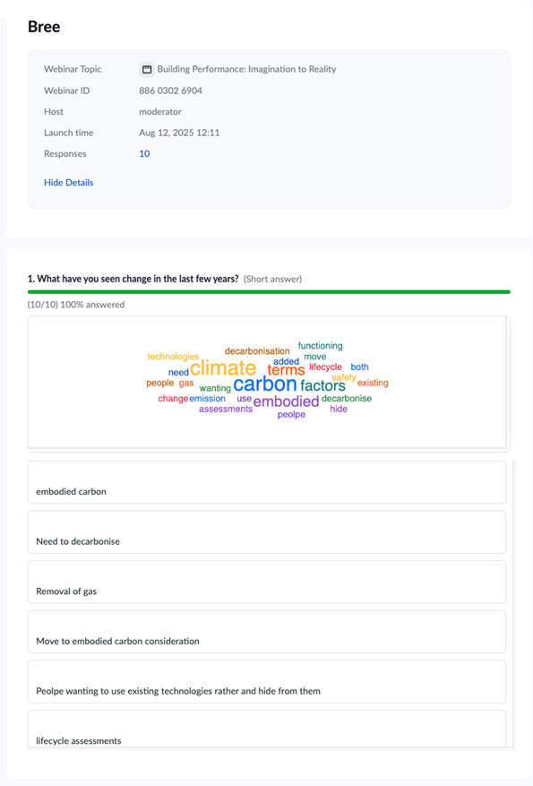Open the 10 responses count link
The width and height of the screenshot is (533, 786).
(144, 154)
